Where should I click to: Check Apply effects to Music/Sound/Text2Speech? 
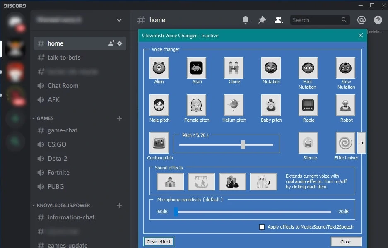(262, 227)
